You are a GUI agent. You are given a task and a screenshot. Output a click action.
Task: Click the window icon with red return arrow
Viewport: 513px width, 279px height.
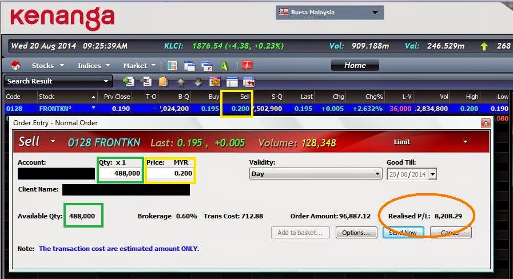(249, 82)
